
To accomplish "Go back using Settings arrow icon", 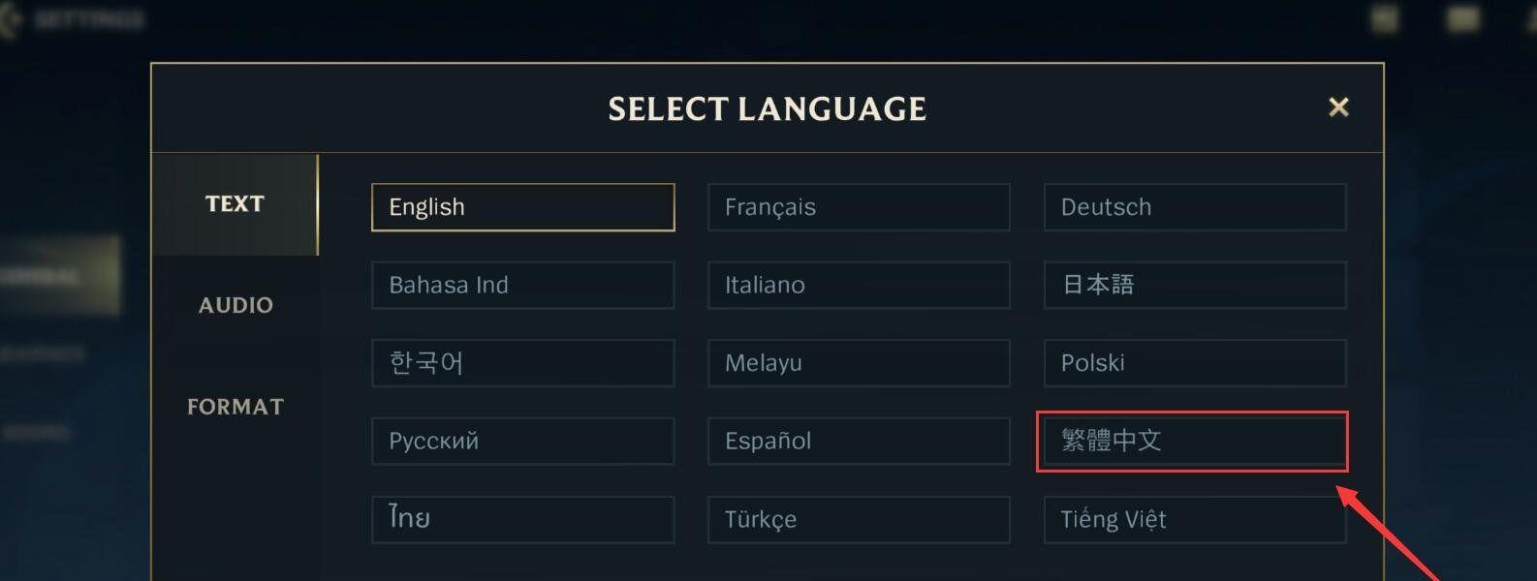I will click(x=10, y=20).
